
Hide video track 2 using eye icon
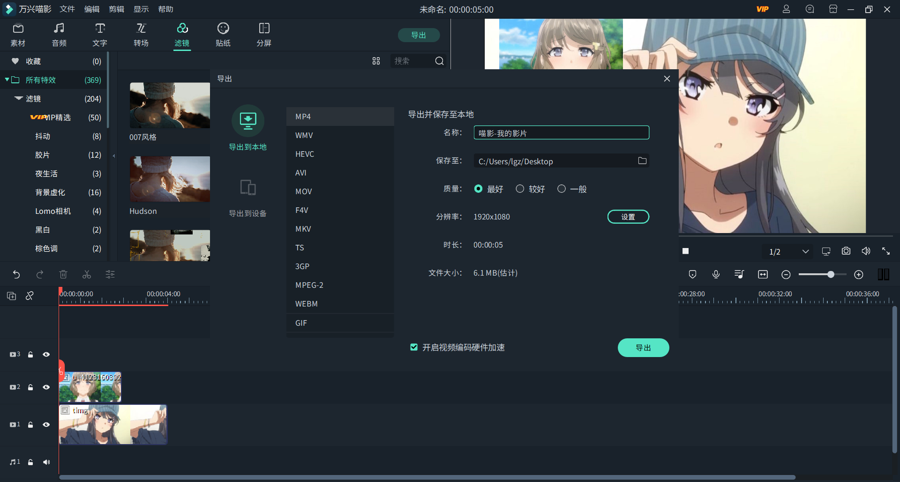point(46,387)
